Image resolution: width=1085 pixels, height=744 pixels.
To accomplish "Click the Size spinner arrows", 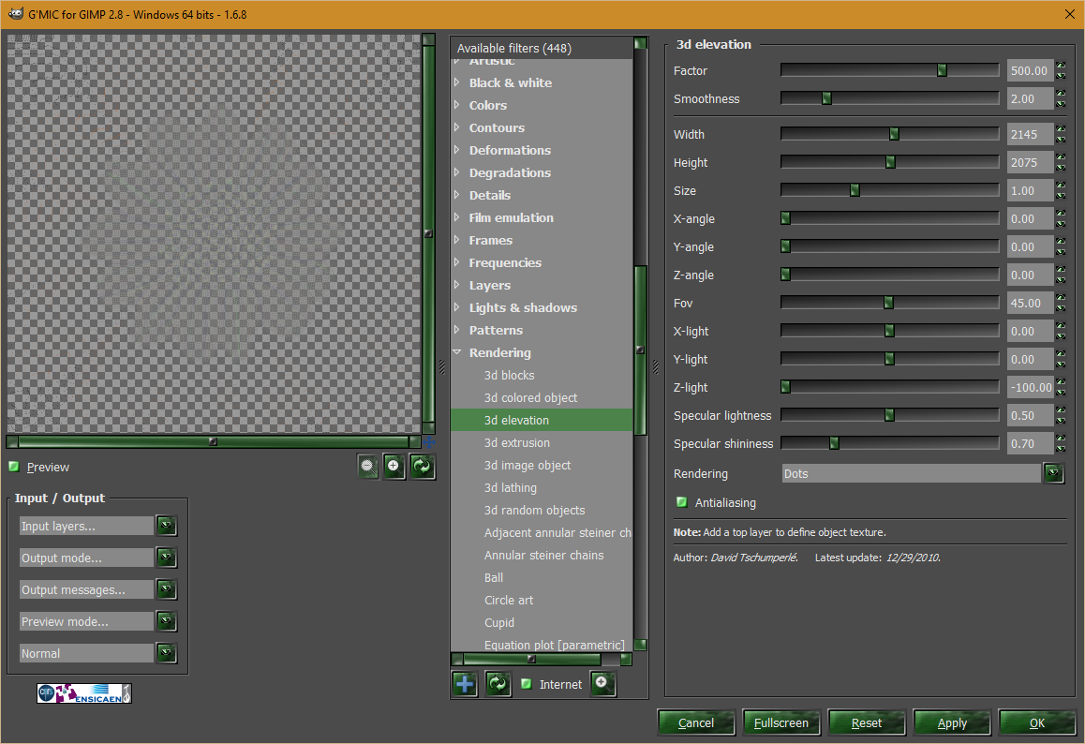I will [1061, 190].
